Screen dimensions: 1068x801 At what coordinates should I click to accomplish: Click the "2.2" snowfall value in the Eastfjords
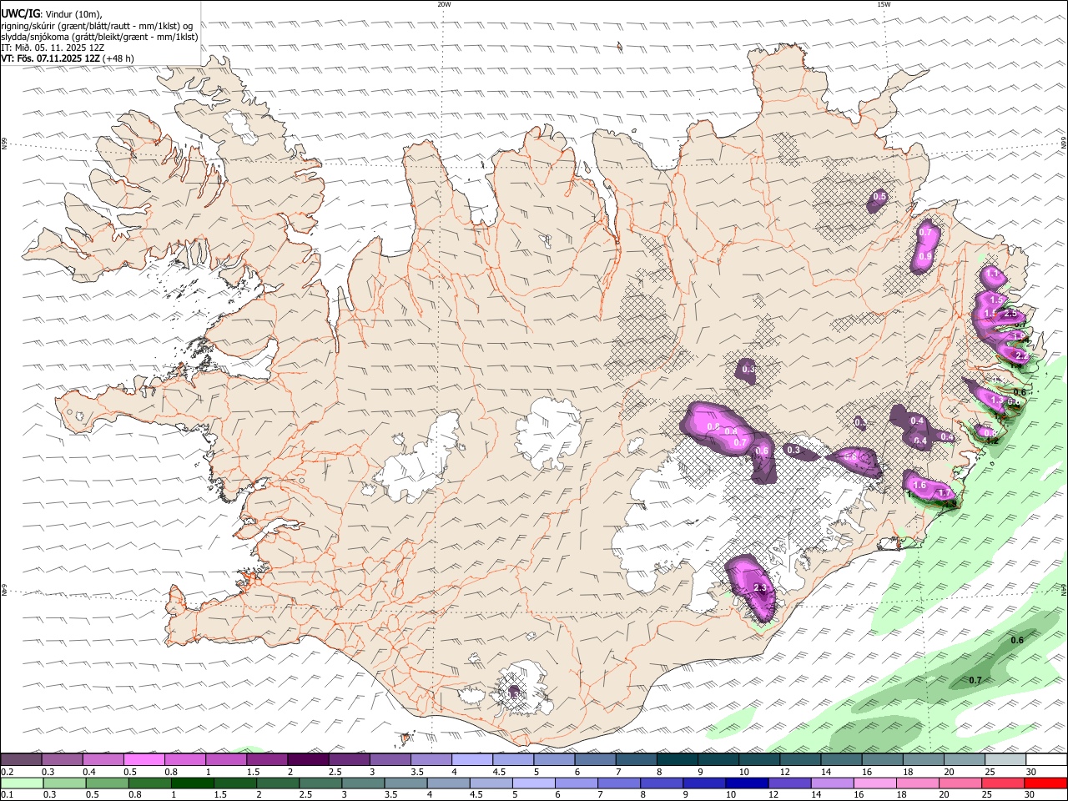(1023, 356)
